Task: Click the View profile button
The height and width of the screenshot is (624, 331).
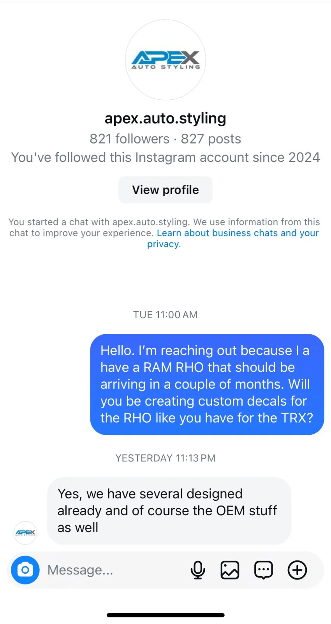Action: [165, 190]
